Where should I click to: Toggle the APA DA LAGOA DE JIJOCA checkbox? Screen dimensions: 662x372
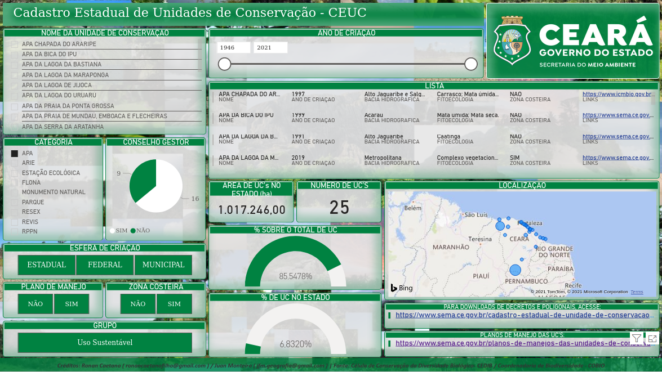click(x=15, y=85)
